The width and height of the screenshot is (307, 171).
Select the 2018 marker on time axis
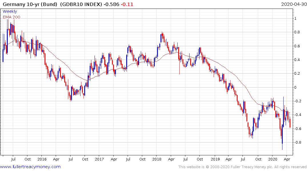pyautogui.click(x=156, y=159)
